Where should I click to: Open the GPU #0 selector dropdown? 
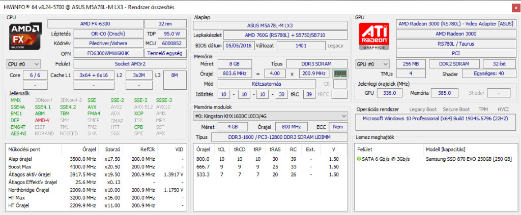tap(372, 64)
